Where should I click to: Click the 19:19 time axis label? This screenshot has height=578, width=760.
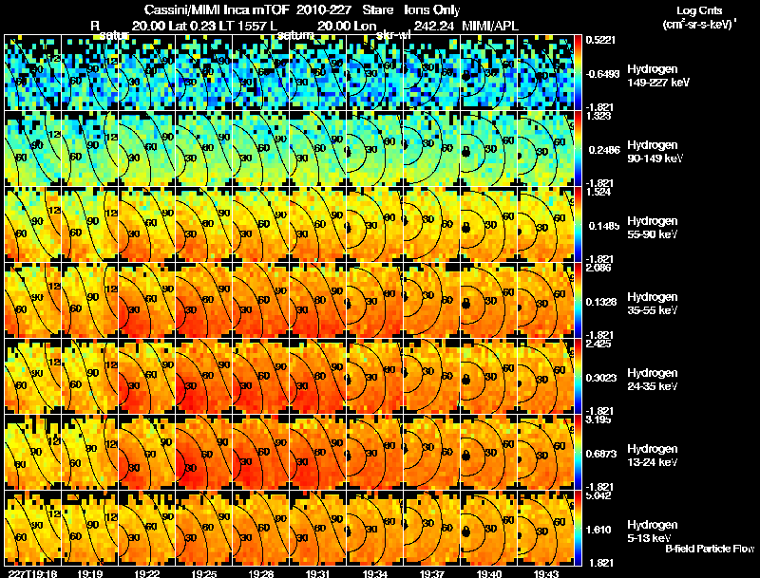[x=89, y=573]
